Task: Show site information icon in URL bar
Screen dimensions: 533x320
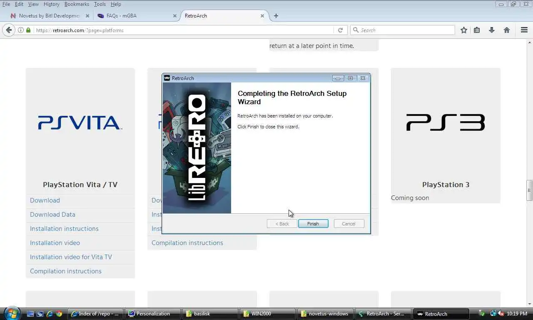Action: tap(21, 30)
